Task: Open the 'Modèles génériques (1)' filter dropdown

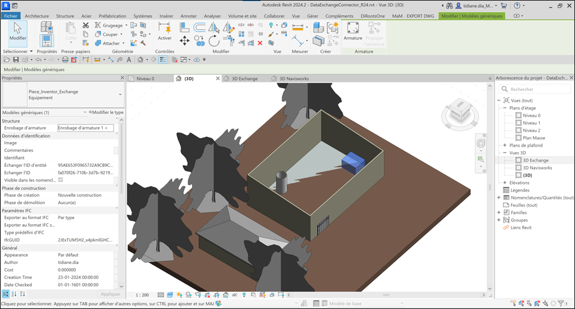Action: click(x=85, y=112)
